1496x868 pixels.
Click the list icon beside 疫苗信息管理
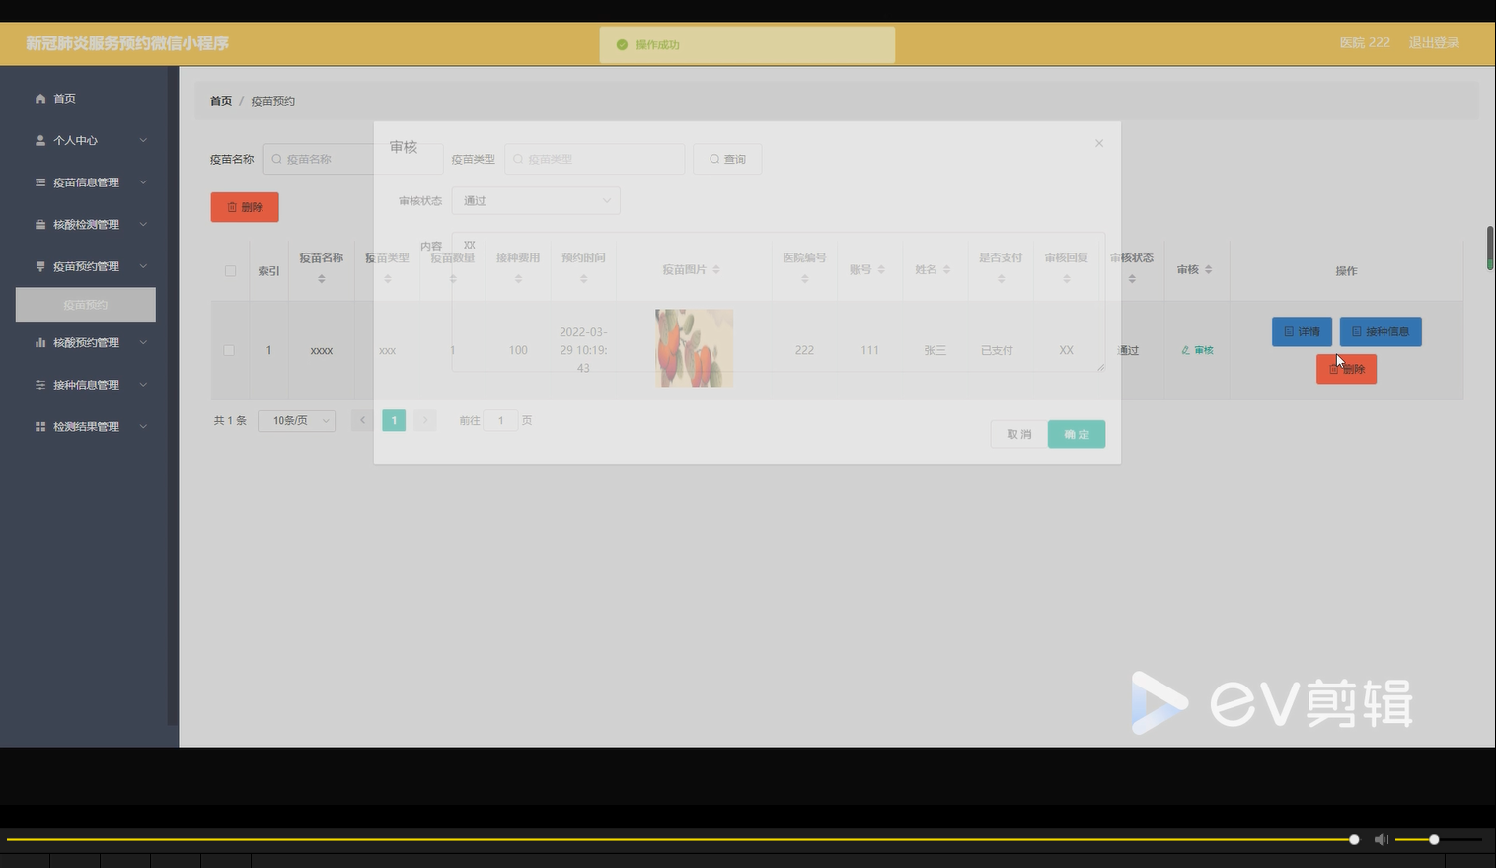[x=40, y=182]
